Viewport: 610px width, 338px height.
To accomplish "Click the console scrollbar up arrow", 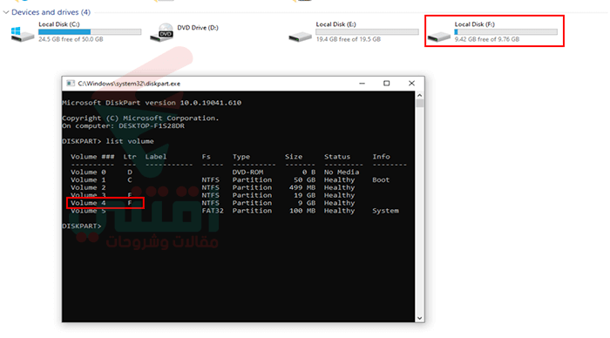I will tap(419, 95).
